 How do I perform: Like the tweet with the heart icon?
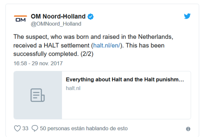pos(17,128)
